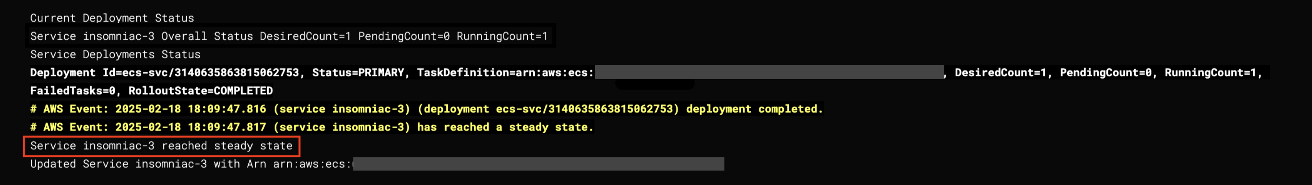
Task: Click RunningCount=1 in the Overall Status line
Action: (502, 36)
